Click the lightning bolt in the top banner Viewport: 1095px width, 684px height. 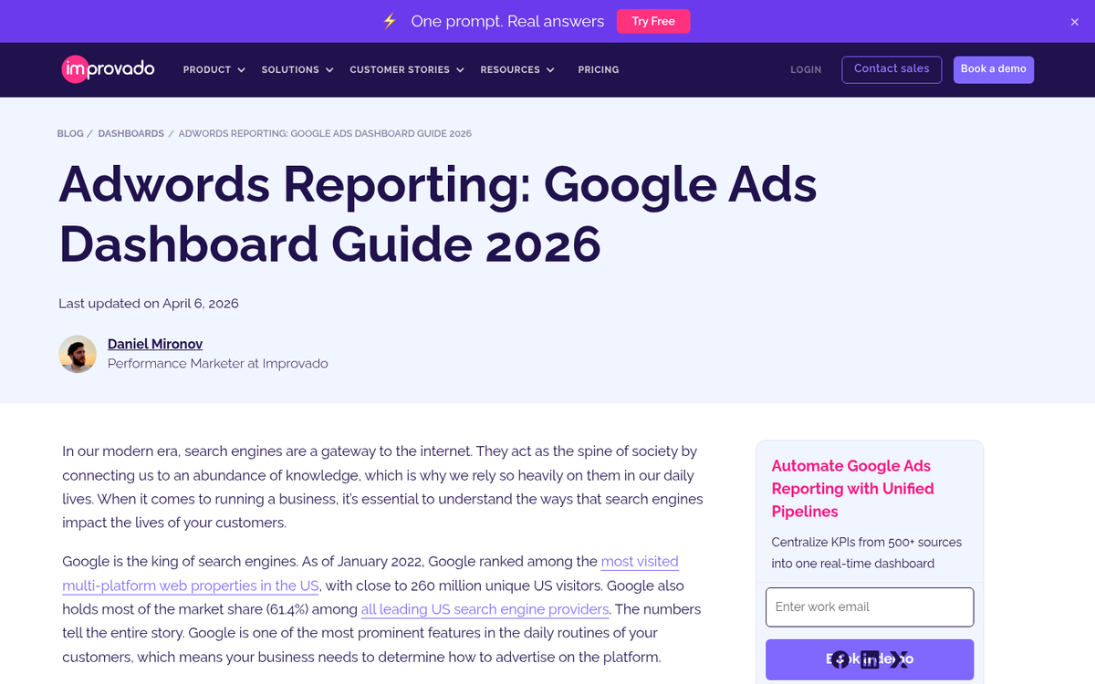(390, 20)
